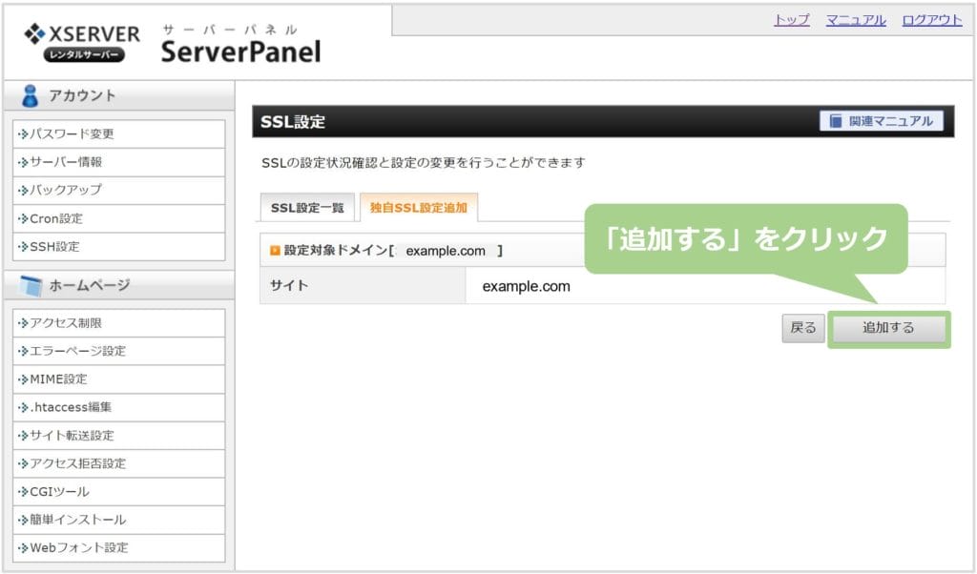Open the マニュアル link in header
Image resolution: width=977 pixels, height=574 pixels.
[x=856, y=20]
